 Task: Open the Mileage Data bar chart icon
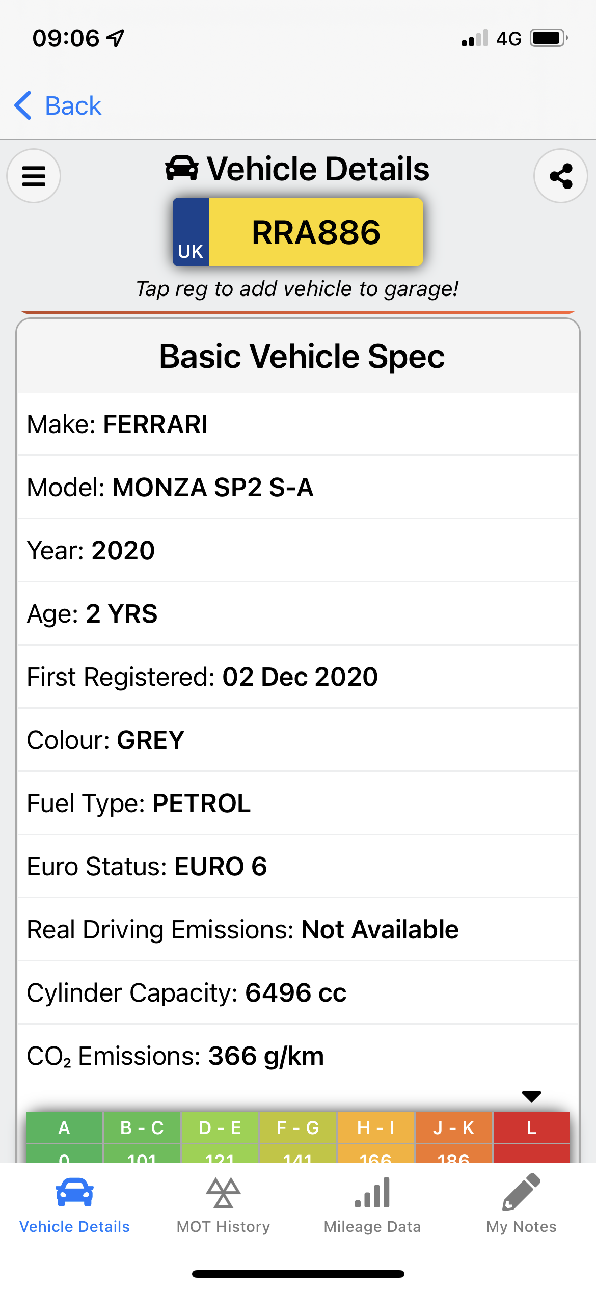point(372,1193)
